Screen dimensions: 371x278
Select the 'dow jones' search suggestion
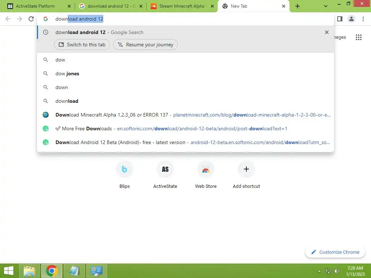[x=185, y=73]
